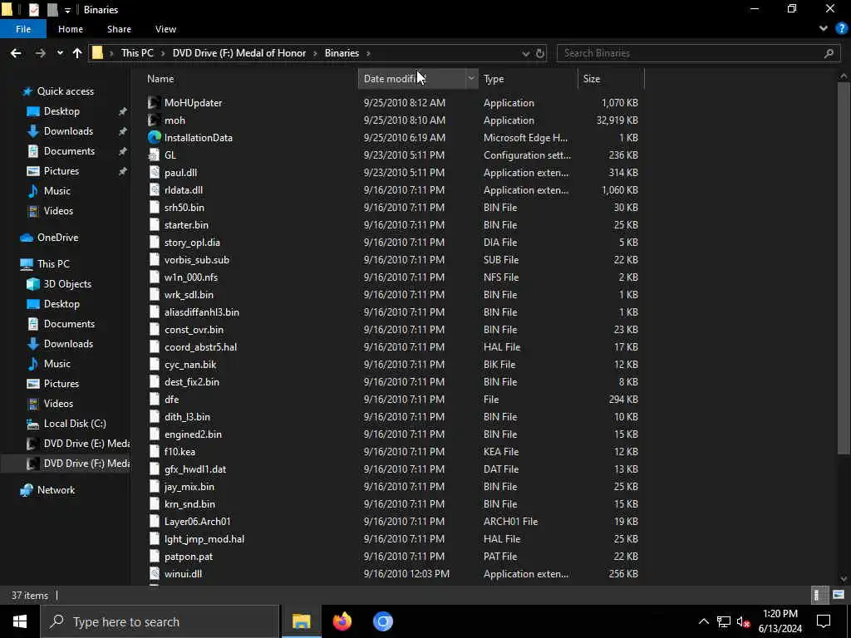Go up one folder level
The image size is (851, 638).
pos(77,53)
